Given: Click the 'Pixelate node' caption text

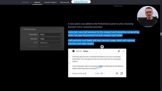Looking at the screenshot, I should click(118, 6).
